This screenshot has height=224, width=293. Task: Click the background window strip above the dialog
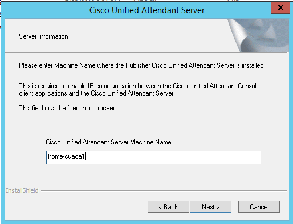click(x=146, y=1)
